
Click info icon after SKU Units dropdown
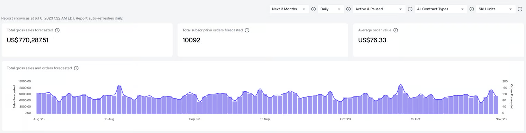click(520, 9)
